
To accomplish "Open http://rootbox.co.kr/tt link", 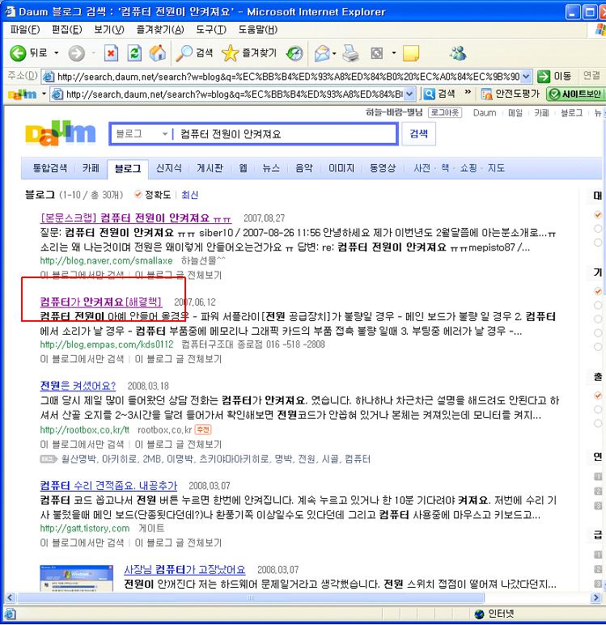I will pos(85,429).
